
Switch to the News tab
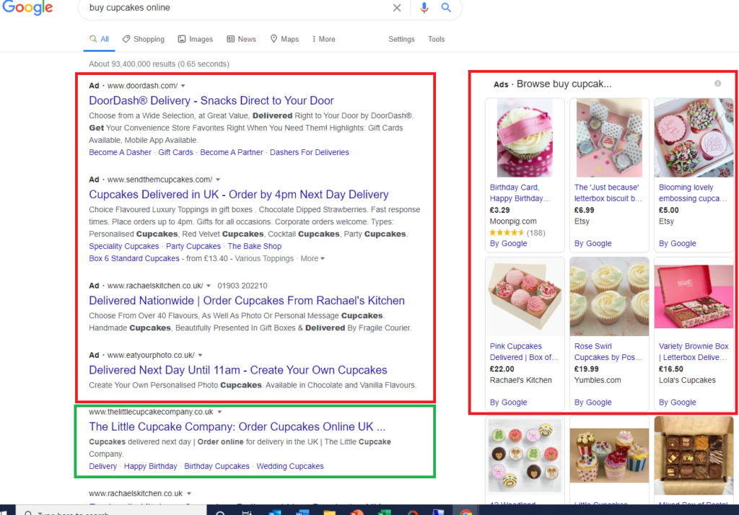(x=241, y=39)
